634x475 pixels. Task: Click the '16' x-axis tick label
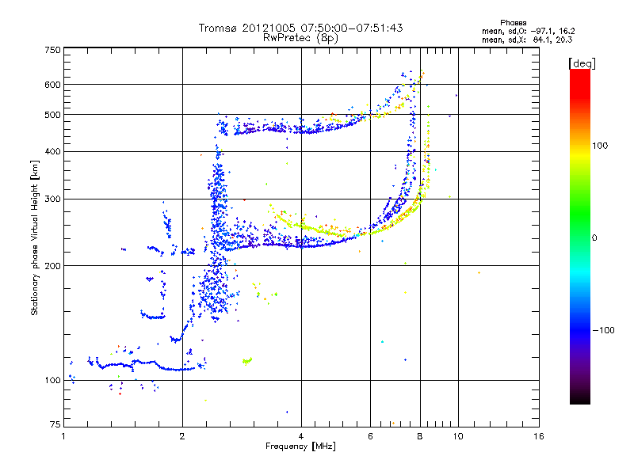[x=539, y=436]
